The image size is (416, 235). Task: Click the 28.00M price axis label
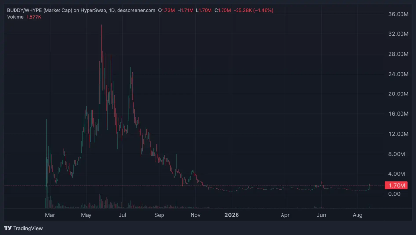click(398, 54)
